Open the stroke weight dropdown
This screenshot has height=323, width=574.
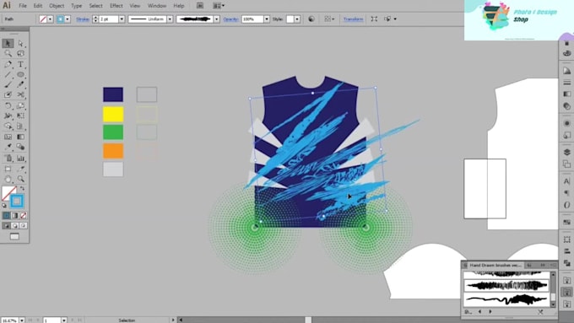click(x=122, y=19)
